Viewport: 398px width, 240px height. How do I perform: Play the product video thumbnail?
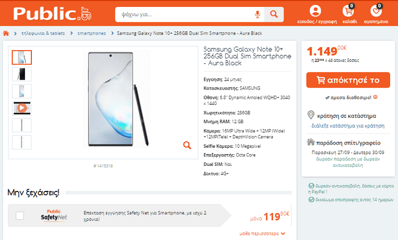[x=21, y=108]
